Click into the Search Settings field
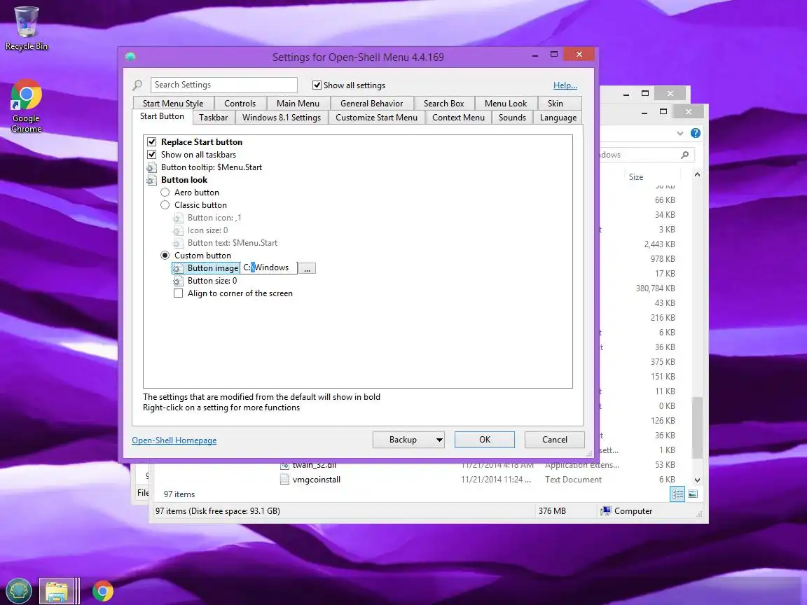Image resolution: width=807 pixels, height=605 pixels. (224, 85)
